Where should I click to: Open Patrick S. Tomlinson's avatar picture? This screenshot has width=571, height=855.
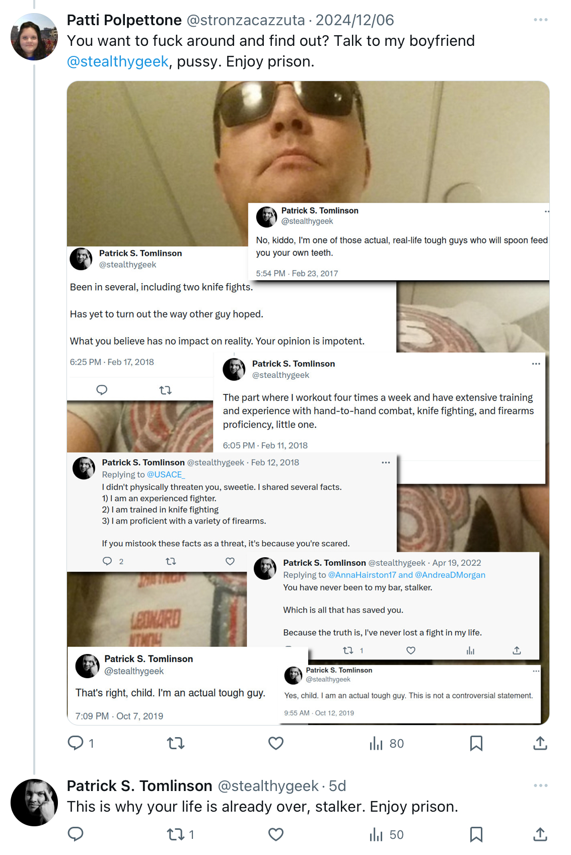[x=34, y=803]
